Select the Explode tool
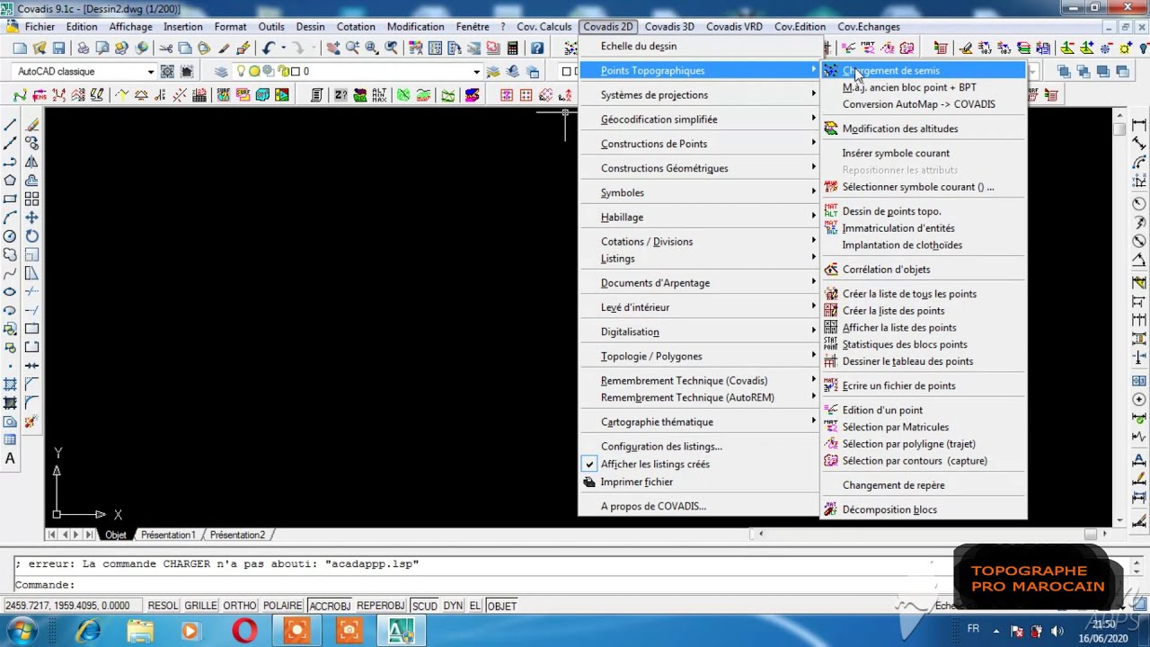 click(x=31, y=421)
